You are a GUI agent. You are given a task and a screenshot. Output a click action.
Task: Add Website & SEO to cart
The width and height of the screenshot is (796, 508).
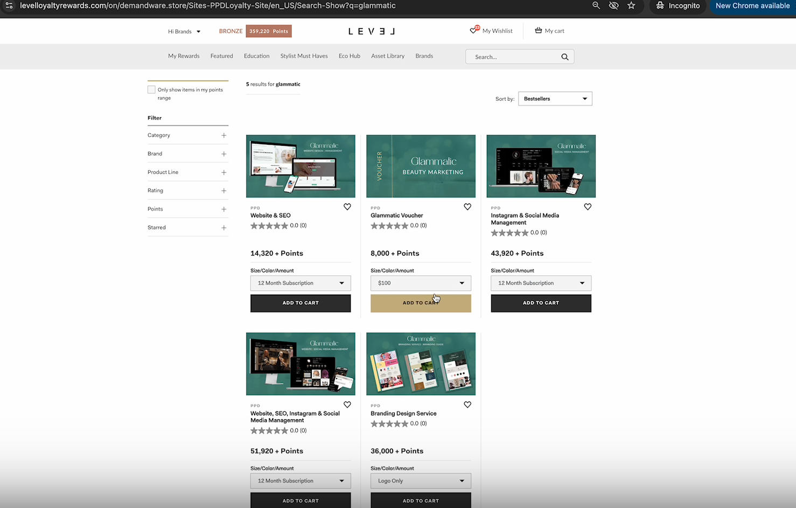pos(301,303)
